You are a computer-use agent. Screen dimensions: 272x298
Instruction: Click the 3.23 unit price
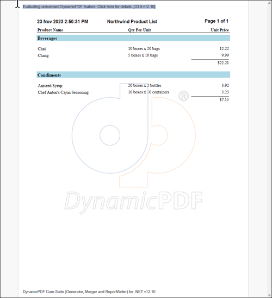click(225, 92)
